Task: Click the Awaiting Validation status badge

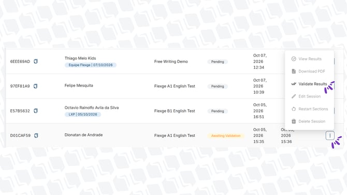Action: coord(226,135)
